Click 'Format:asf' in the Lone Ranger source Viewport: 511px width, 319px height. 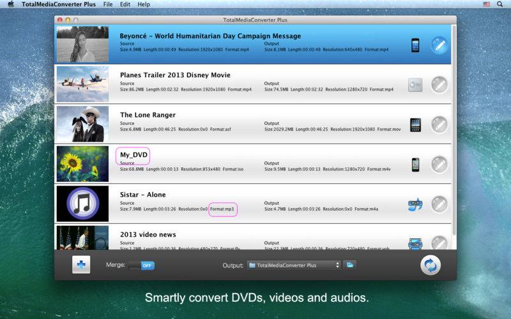220,130
